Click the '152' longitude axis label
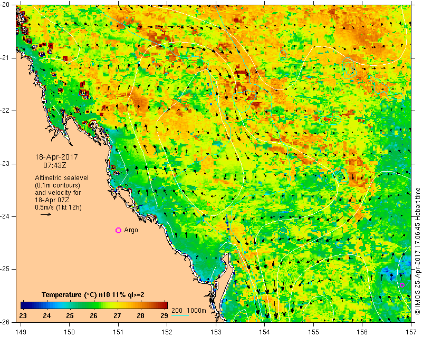Screen dimensions: 422x337 click(167, 332)
